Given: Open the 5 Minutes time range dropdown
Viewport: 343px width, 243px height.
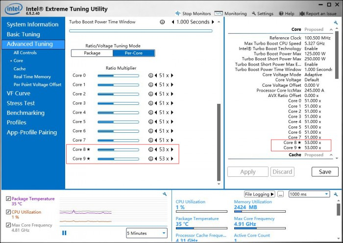Looking at the screenshot, I should click(147, 233).
